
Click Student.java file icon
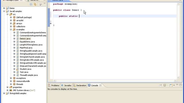pyautogui.click(x=18, y=69)
